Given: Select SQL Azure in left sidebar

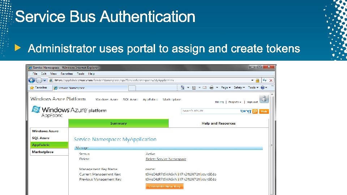Looking at the screenshot, I should click(49, 138).
